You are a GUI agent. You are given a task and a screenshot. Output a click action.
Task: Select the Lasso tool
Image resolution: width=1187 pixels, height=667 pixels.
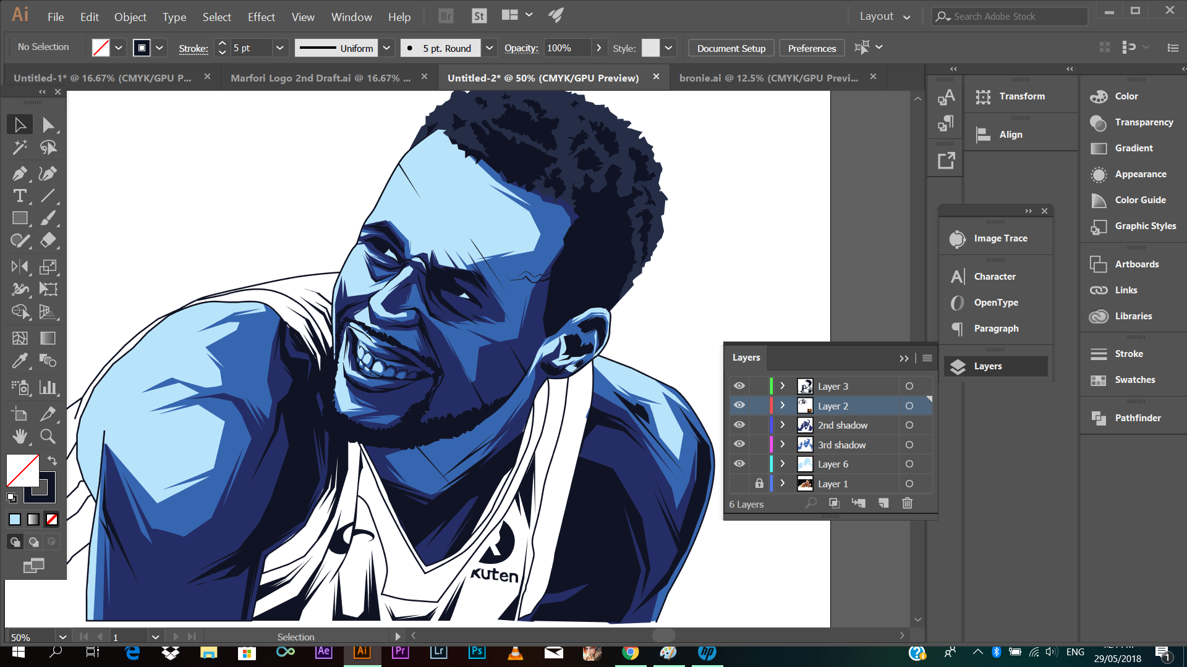pos(48,148)
